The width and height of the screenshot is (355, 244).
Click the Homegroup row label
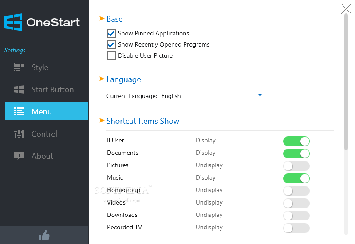coord(123,190)
